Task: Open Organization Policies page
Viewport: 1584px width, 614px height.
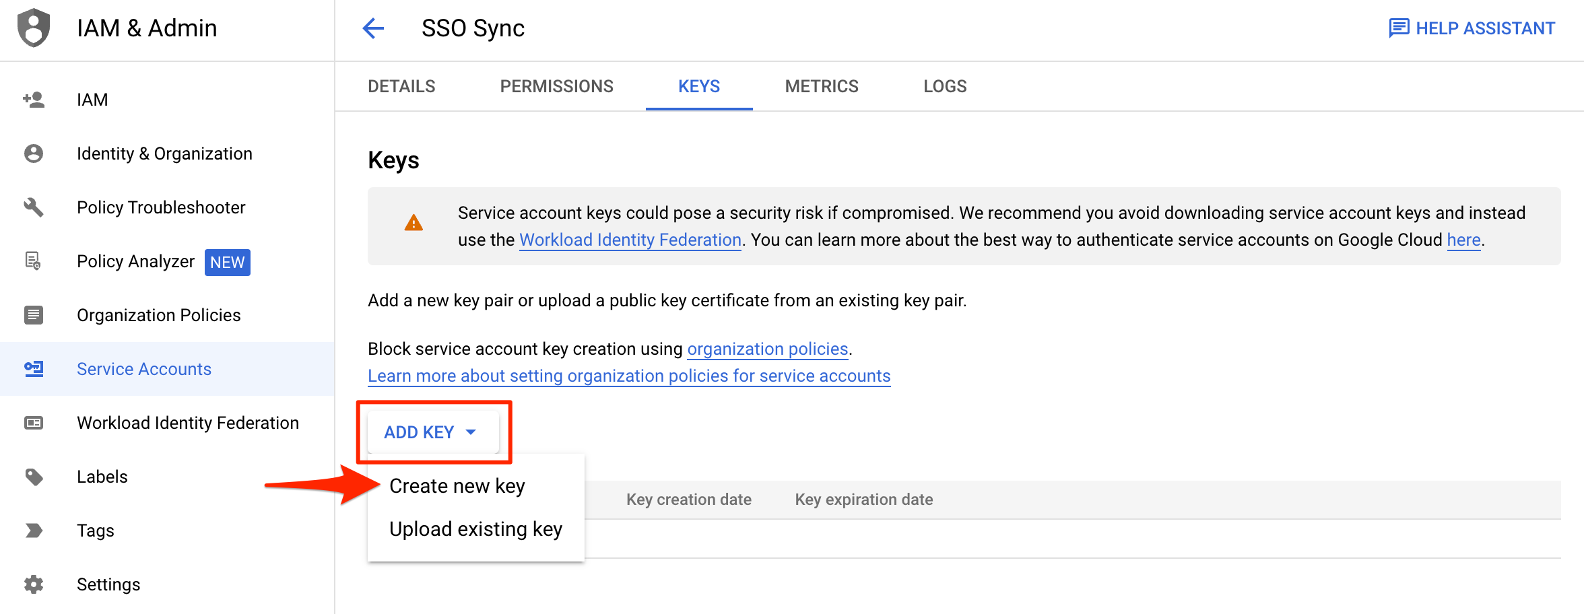Action: tap(167, 315)
